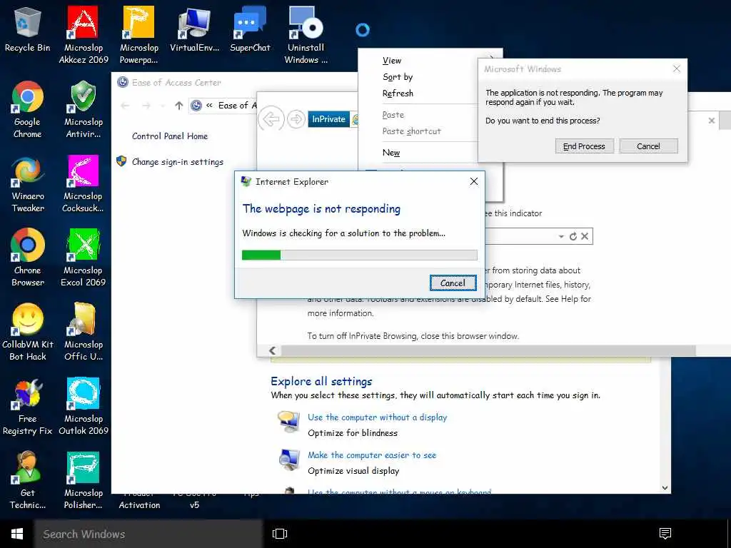
Task: Click the End Process button
Action: pyautogui.click(x=584, y=146)
